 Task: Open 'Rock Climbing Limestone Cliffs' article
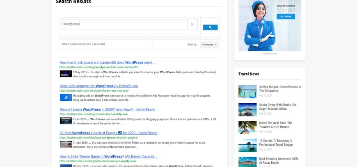(279, 160)
